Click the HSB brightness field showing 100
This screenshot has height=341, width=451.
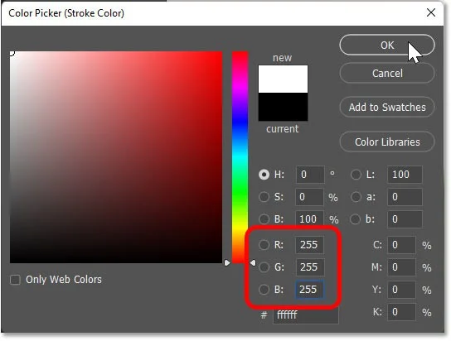[x=309, y=219]
